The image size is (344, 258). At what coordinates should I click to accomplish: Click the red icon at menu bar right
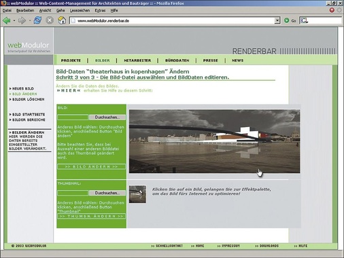332,10
